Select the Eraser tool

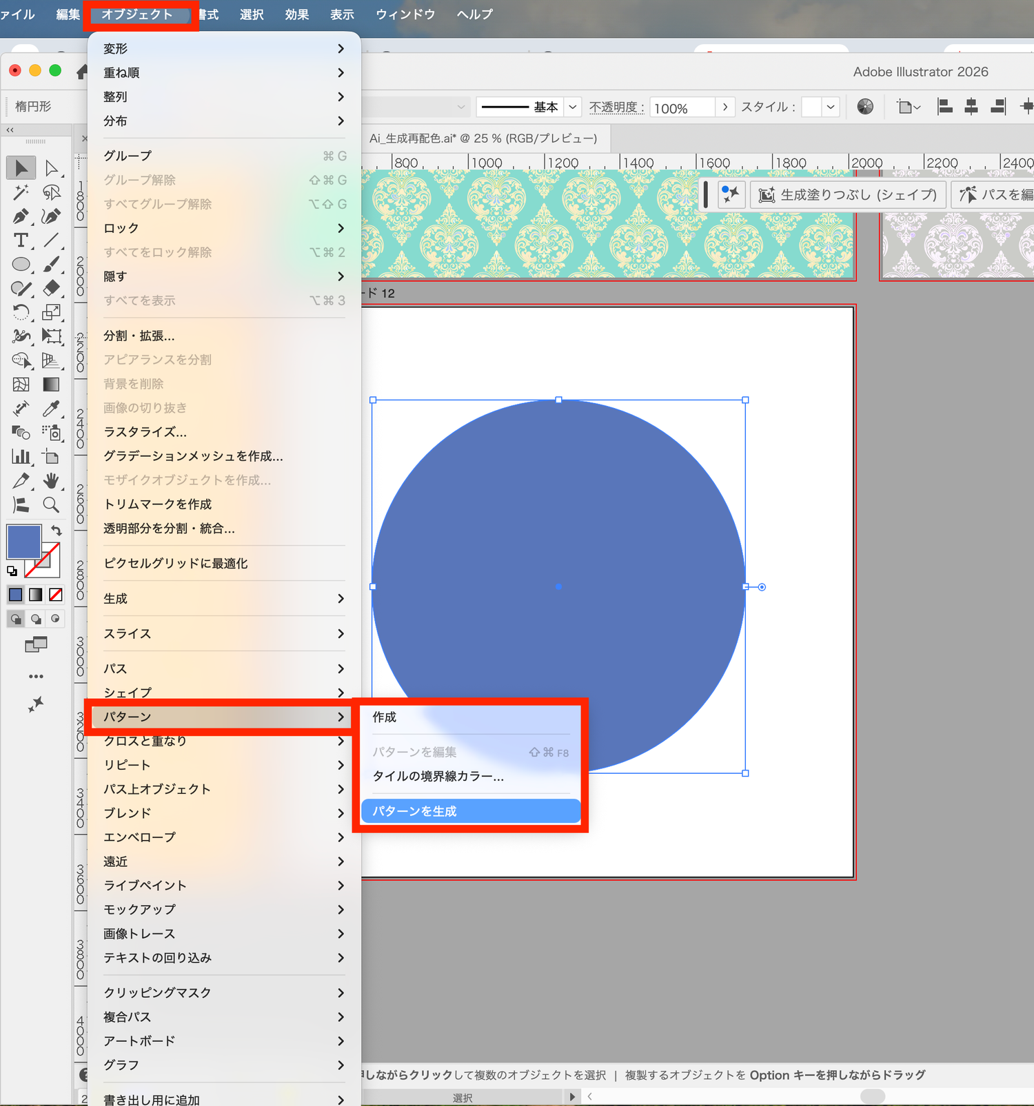[52, 288]
